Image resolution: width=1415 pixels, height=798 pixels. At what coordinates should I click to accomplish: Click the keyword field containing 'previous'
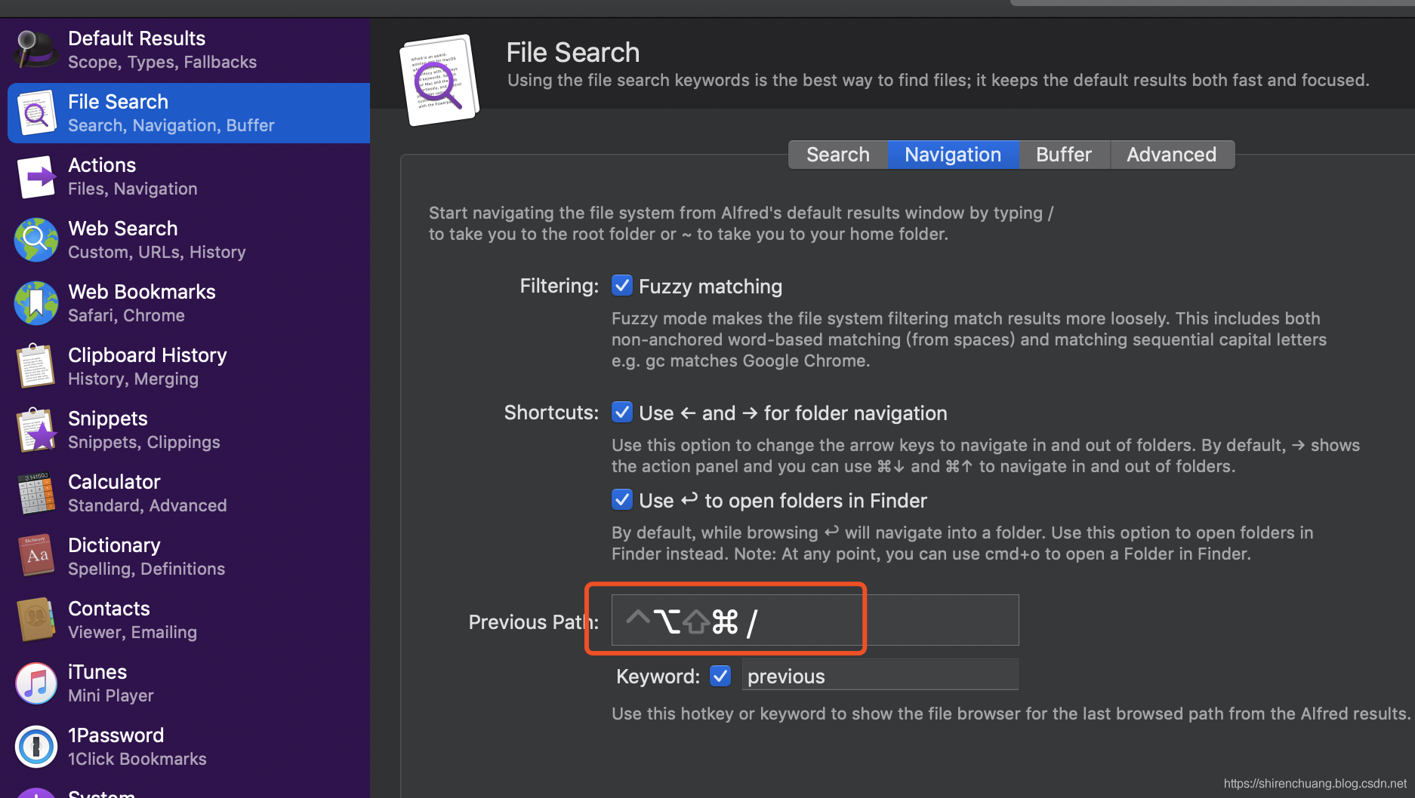(x=880, y=675)
